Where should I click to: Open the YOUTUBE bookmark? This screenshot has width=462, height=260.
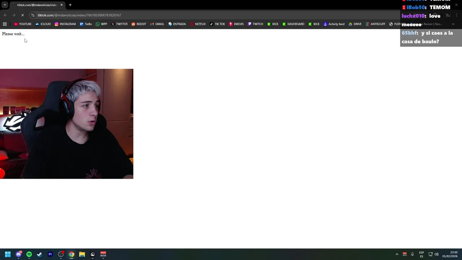23,24
